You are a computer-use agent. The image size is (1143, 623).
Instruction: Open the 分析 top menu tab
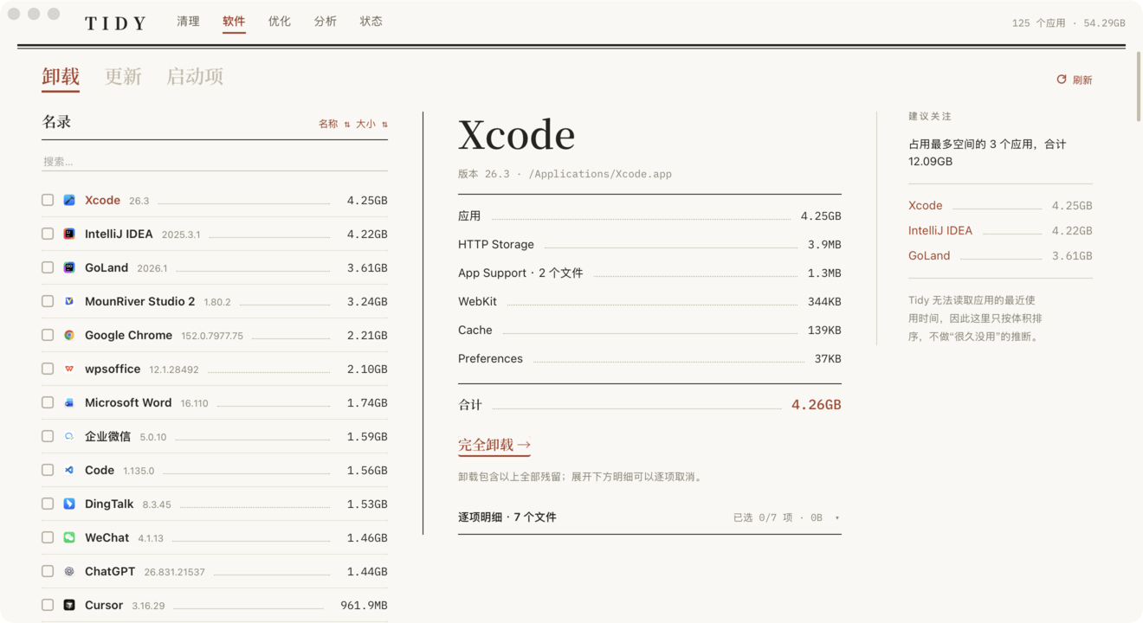[326, 22]
